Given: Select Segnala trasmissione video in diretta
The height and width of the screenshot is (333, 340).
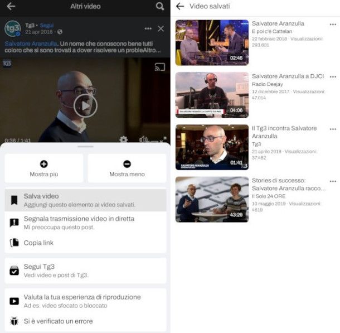Looking at the screenshot, I should click(85, 223).
